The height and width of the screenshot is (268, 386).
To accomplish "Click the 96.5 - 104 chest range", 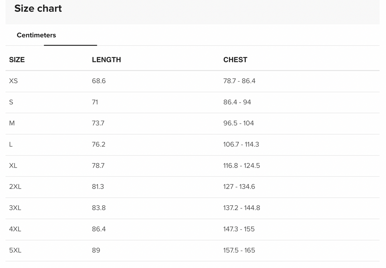I will 239,123.
